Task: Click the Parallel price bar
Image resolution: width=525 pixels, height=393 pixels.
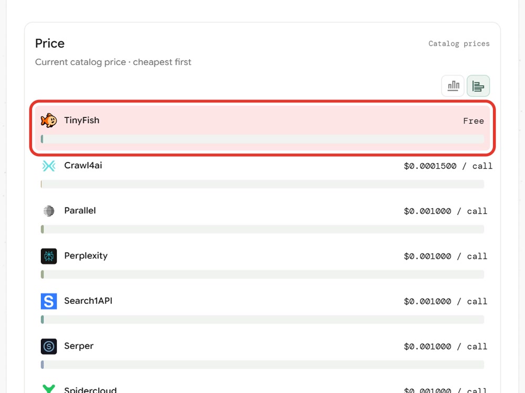Action: 262,230
